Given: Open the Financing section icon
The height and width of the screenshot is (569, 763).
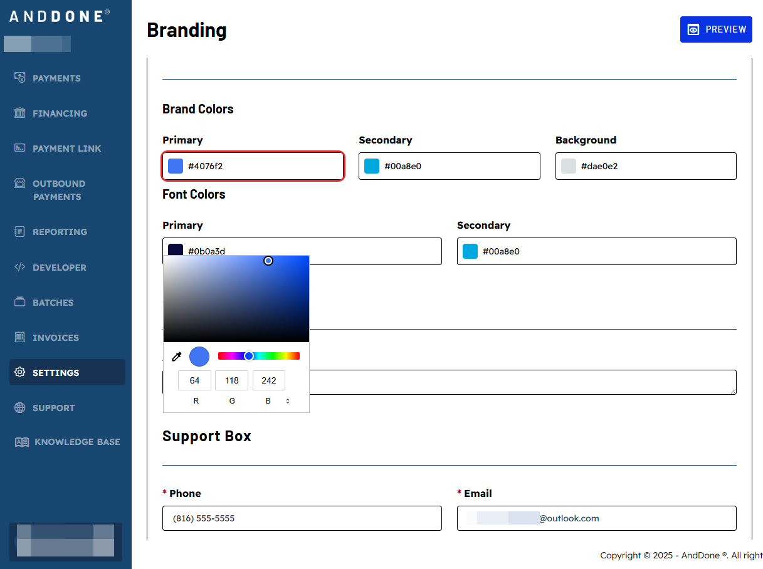Looking at the screenshot, I should click(x=18, y=113).
